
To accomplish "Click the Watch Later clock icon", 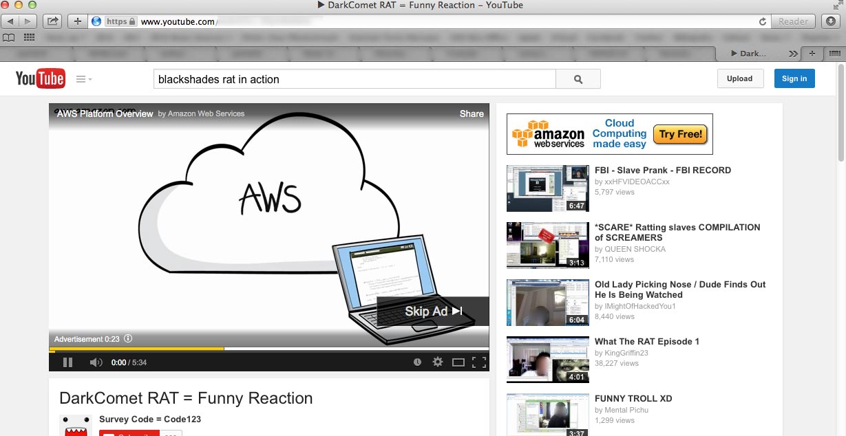I will [417, 362].
